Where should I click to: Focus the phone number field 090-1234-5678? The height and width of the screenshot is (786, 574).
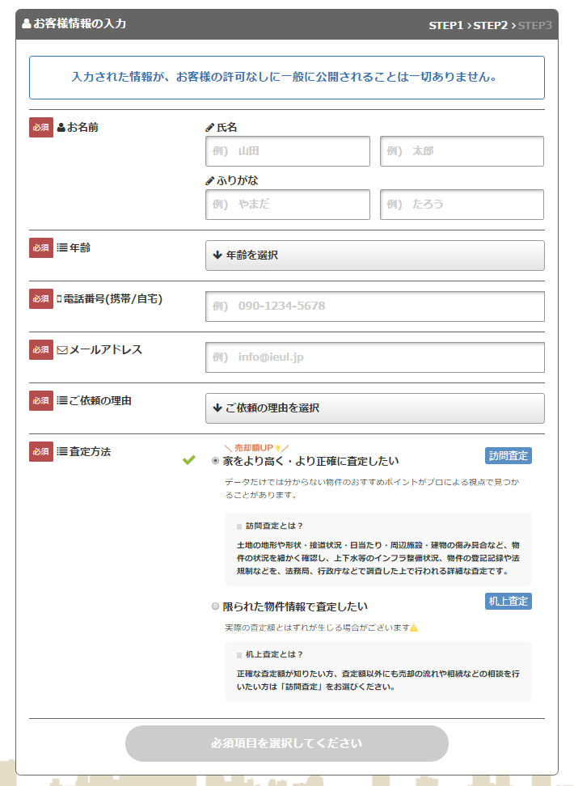(375, 306)
